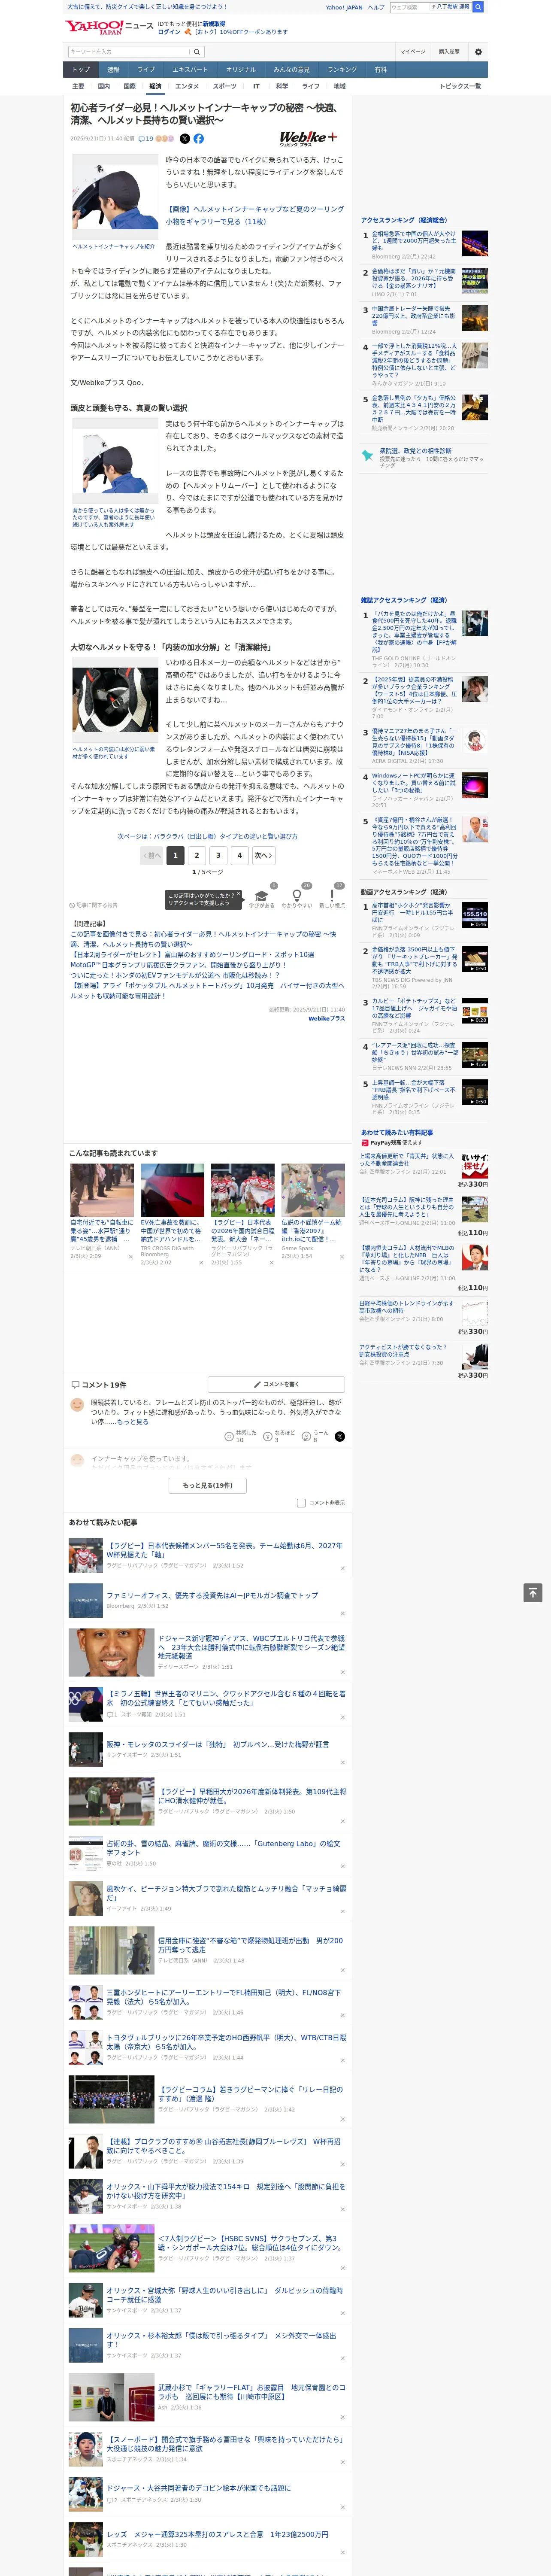This screenshot has width=551, height=2576.
Task: Click the ヘルプ link at top
Action: (376, 7)
